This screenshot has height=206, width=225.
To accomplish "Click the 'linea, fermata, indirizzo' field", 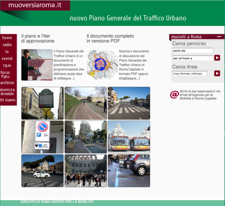I will click(190, 73).
